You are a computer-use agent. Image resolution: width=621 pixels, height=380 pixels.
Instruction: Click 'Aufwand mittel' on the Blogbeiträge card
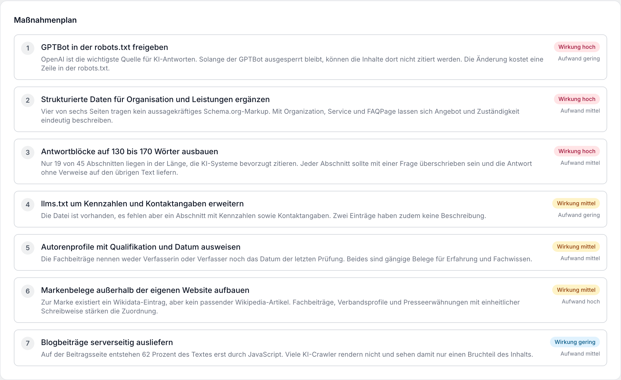(580, 354)
